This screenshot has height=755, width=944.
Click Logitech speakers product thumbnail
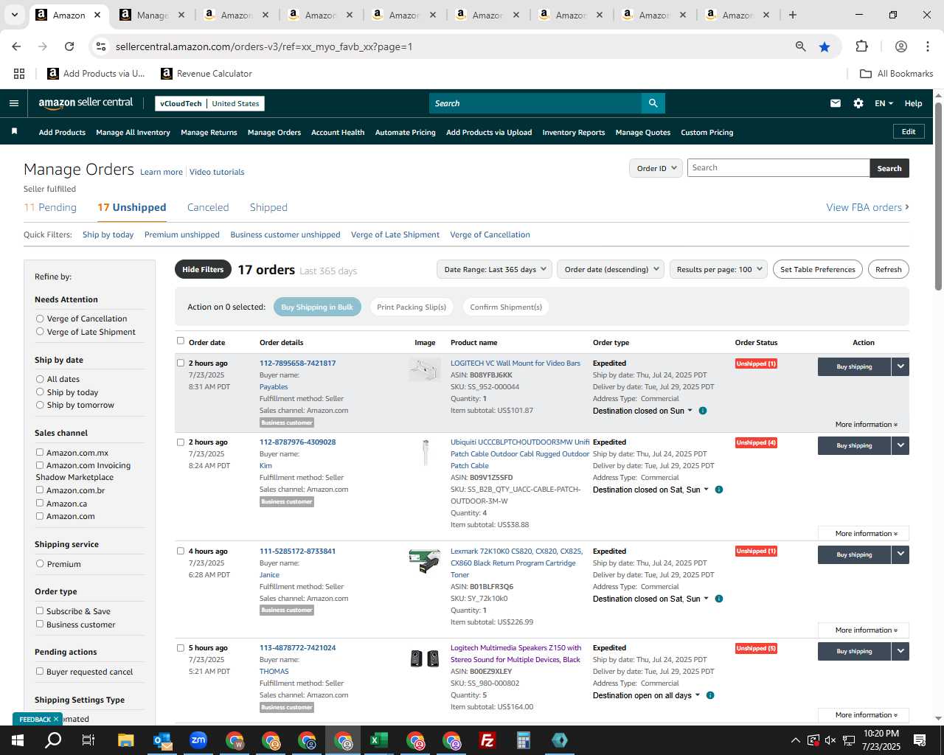[425, 658]
